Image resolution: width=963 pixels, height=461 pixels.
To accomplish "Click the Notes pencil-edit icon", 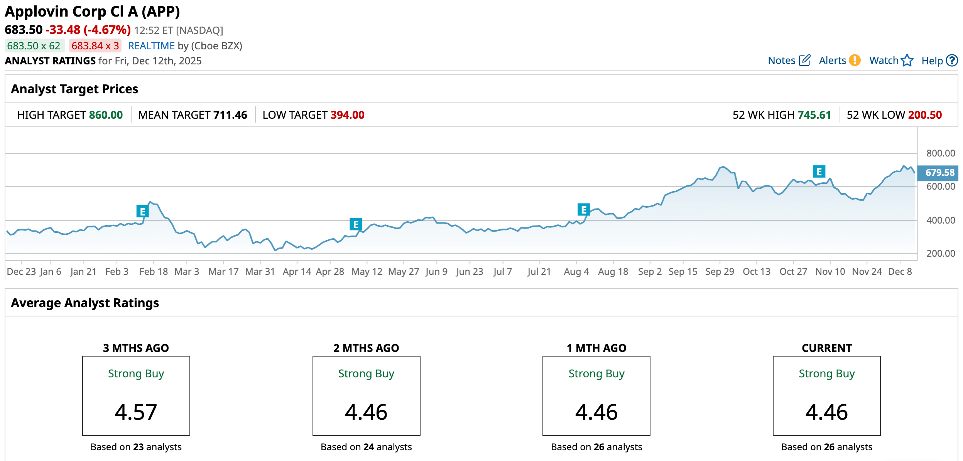I will [x=804, y=61].
